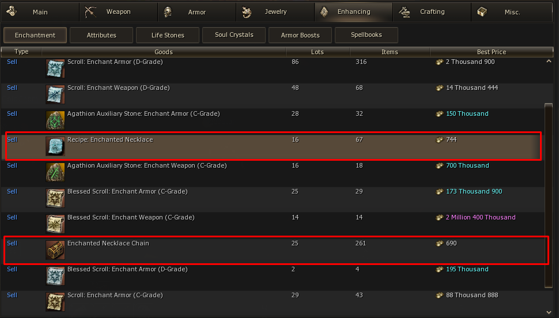This screenshot has height=318, width=559.
Task: Click the Scroll: Enchant Weapon (D-Grade) icon
Action: pos(55,94)
